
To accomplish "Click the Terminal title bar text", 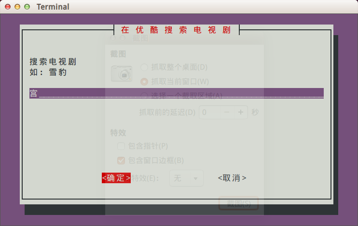I will [x=53, y=7].
